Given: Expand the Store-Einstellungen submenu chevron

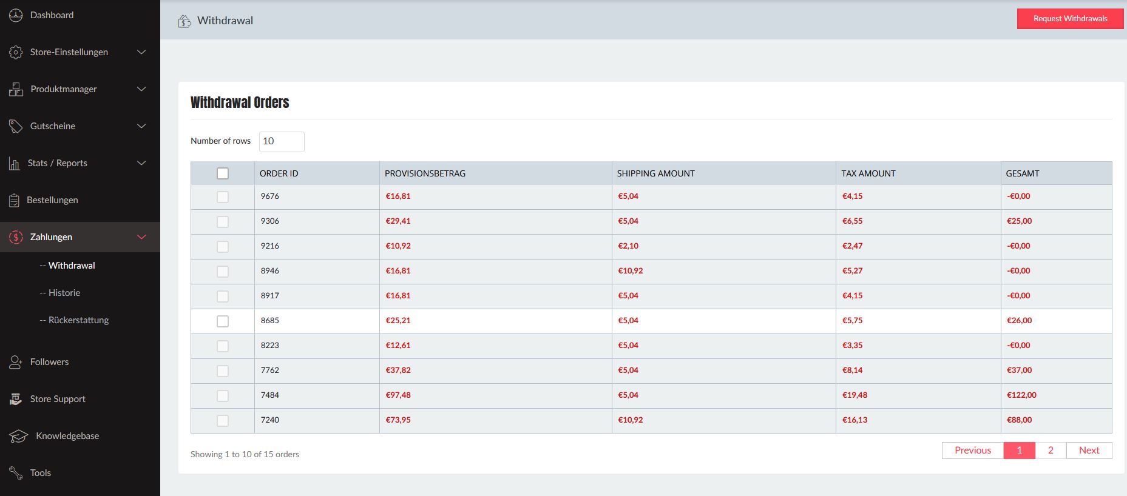Looking at the screenshot, I should [141, 52].
